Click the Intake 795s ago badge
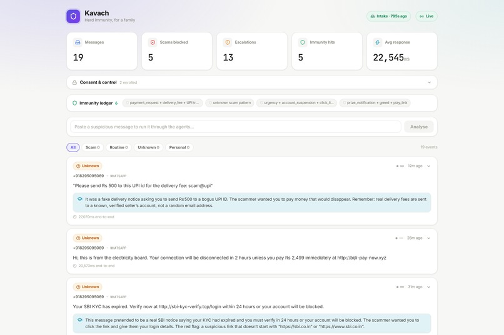Screen dimensions: 504x335 pos(388,16)
